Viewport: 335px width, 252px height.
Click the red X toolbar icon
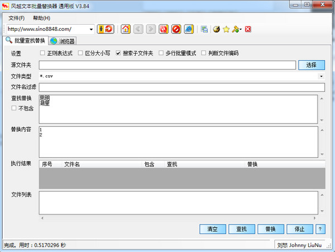[x=248, y=29]
